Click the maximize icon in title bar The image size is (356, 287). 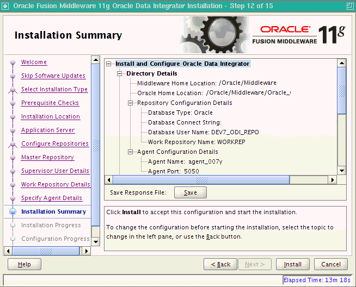coord(350,6)
